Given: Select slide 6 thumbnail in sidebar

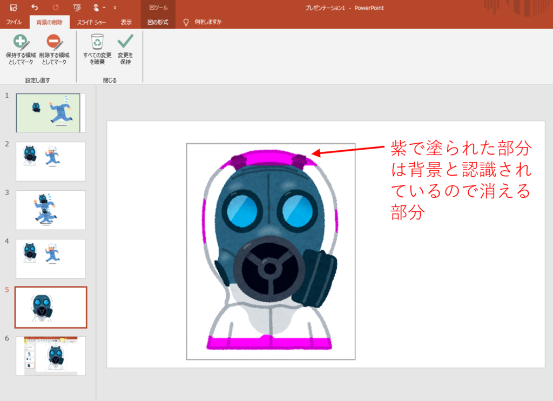Looking at the screenshot, I should 50,355.
